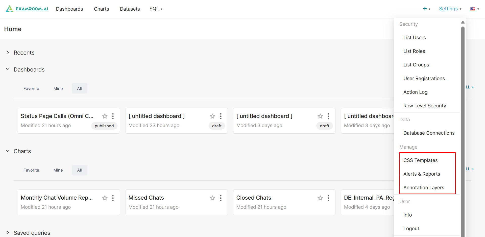Expand the Recents section
The image size is (485, 237).
tap(8, 53)
